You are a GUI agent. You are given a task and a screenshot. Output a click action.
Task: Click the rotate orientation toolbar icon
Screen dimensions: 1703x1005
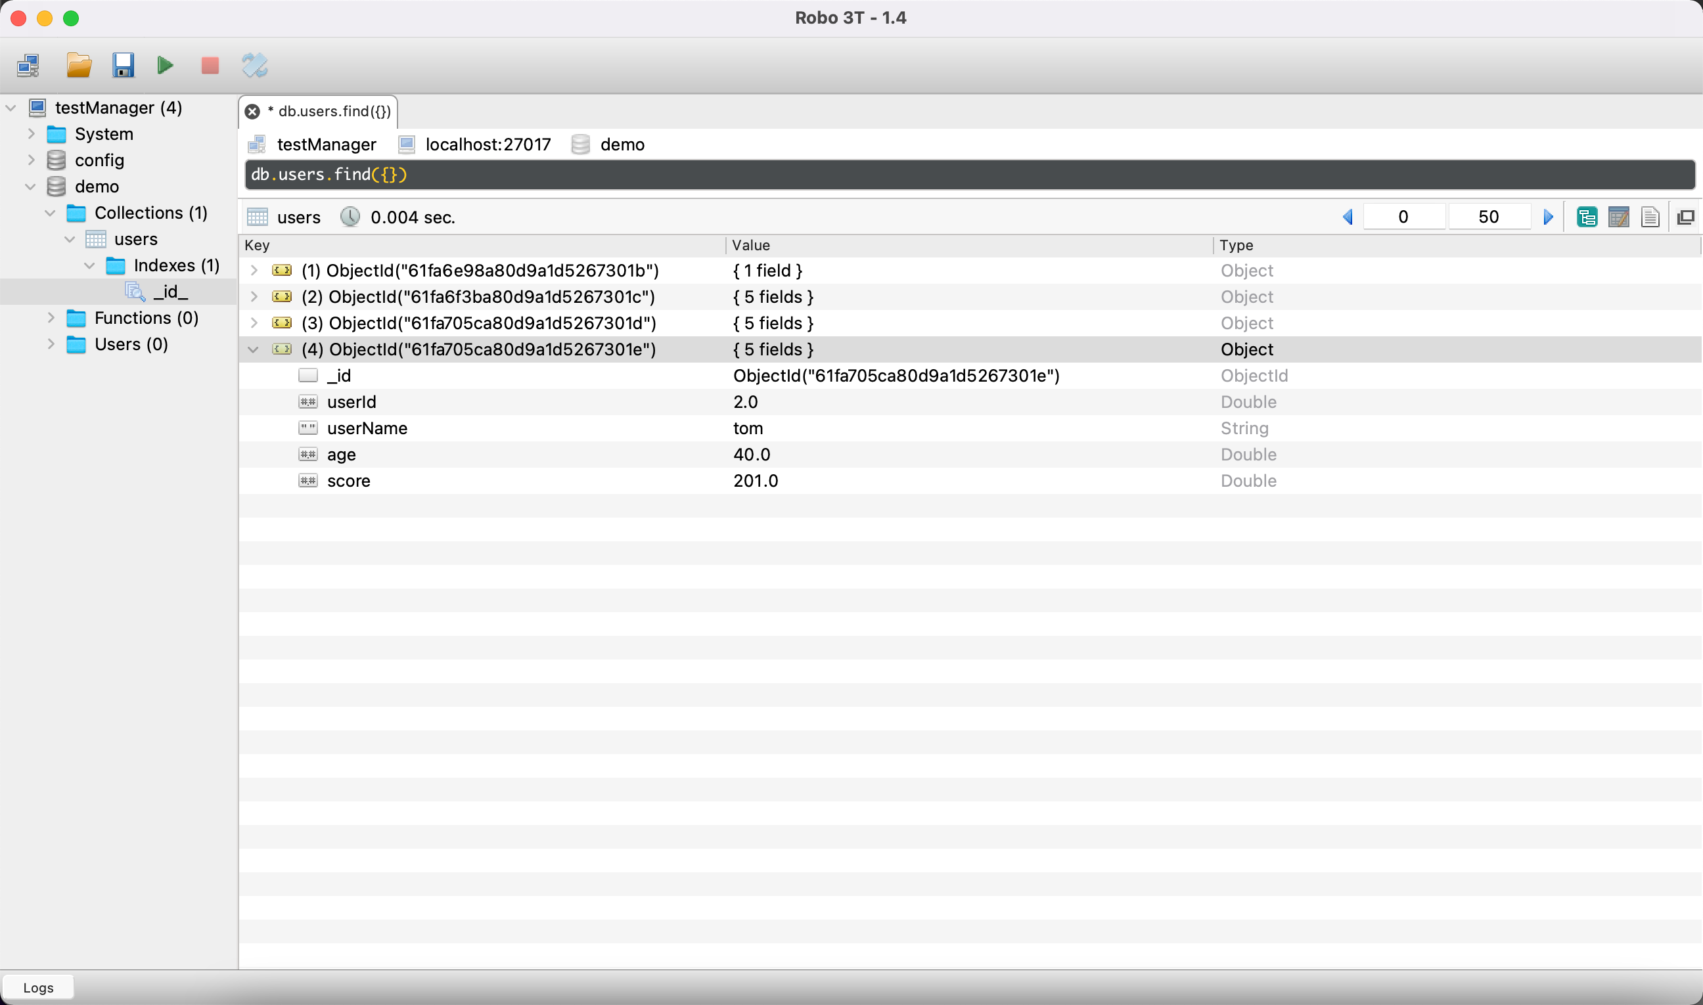click(255, 66)
